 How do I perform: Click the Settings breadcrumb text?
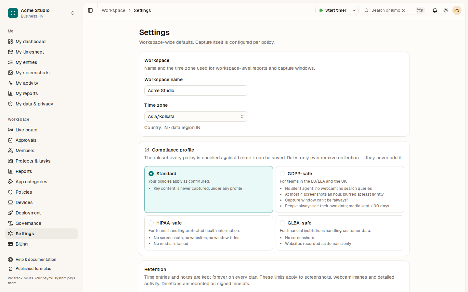142,10
